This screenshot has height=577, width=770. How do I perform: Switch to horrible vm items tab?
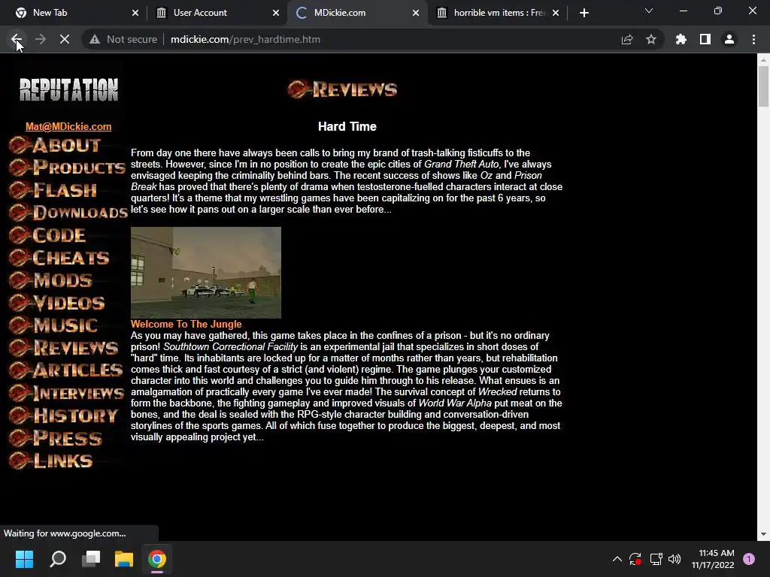pos(499,13)
